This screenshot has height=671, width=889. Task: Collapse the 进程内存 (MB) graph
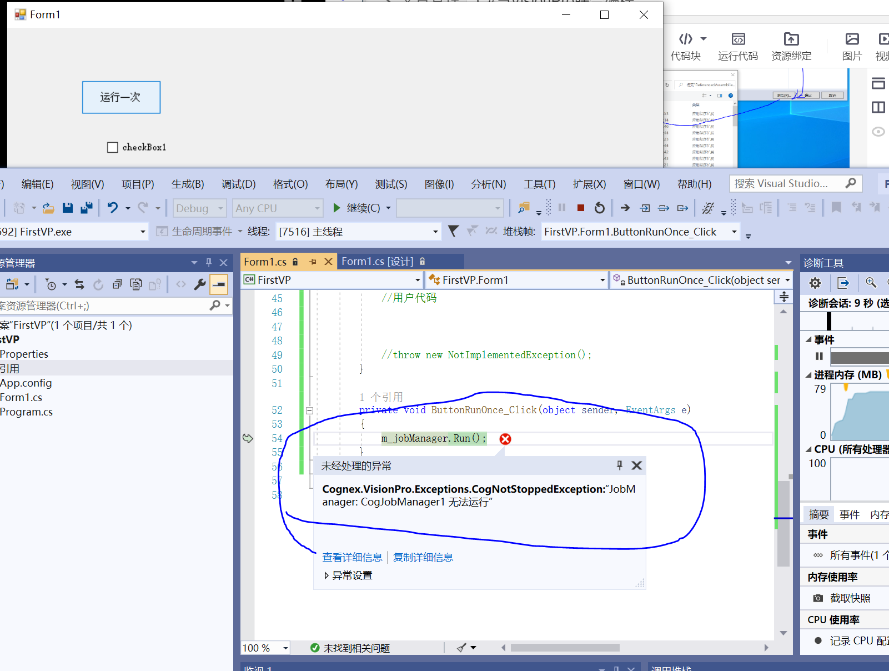tap(808, 375)
